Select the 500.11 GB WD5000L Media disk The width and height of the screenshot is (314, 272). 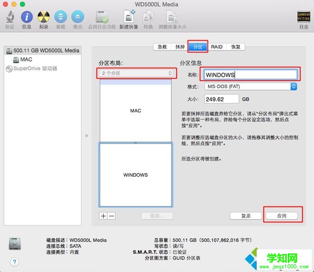(43, 51)
